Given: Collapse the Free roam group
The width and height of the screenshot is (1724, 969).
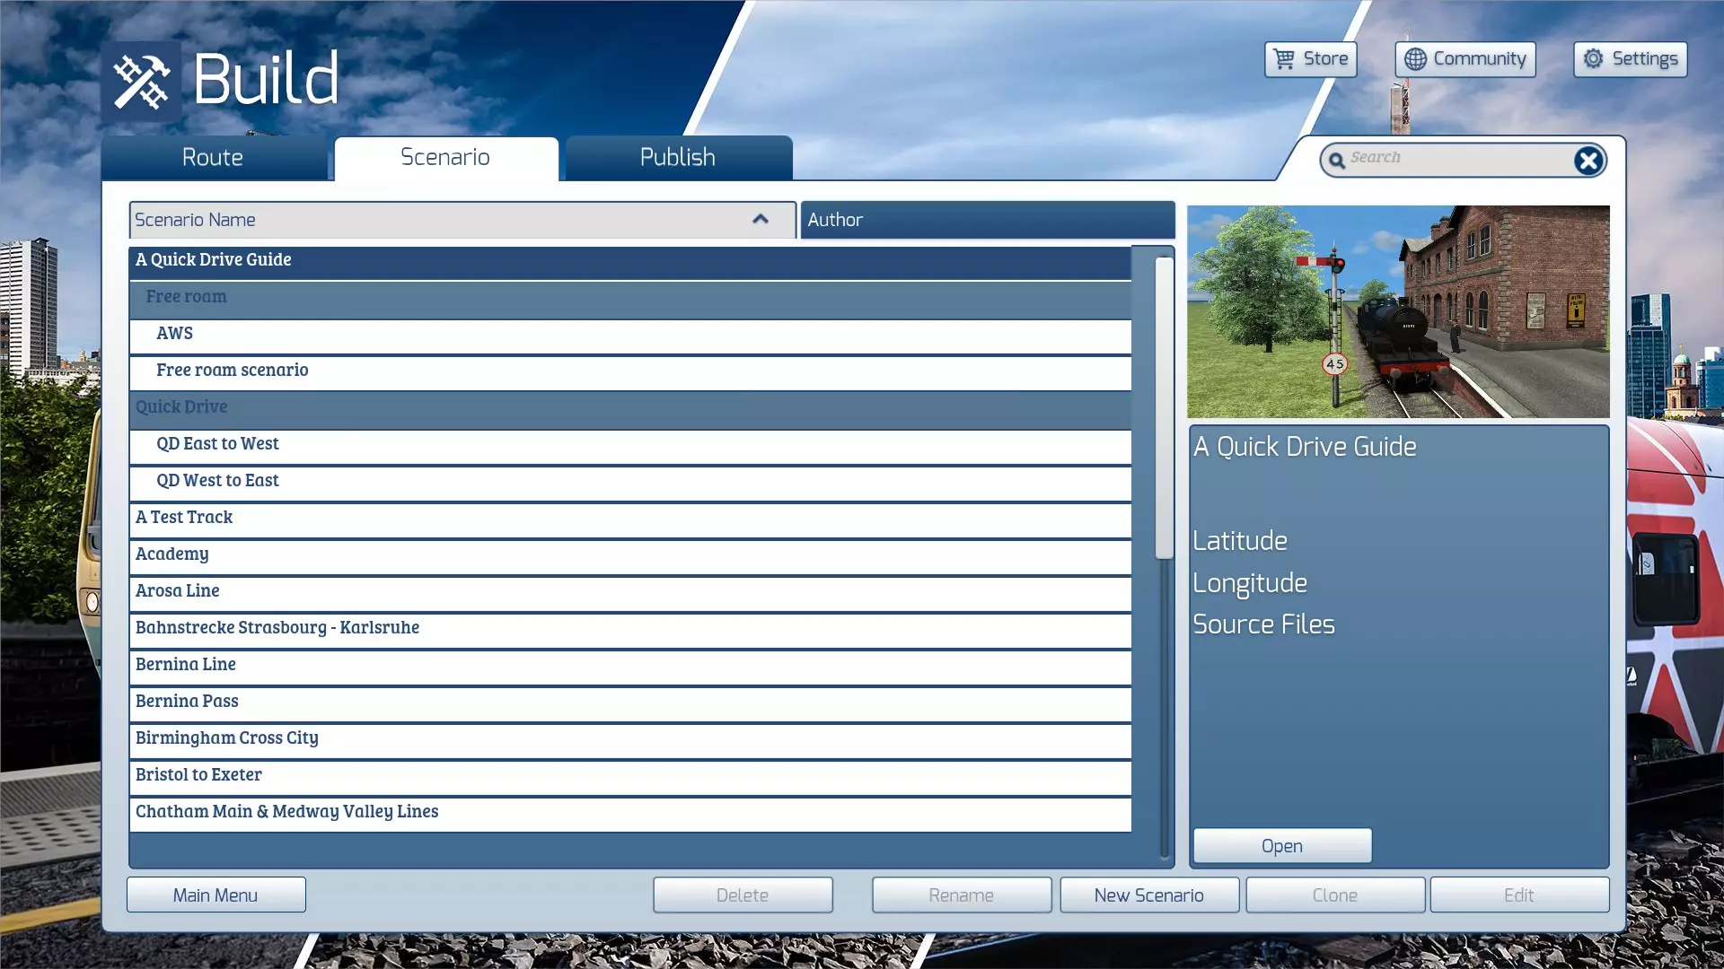Looking at the screenshot, I should 186,297.
